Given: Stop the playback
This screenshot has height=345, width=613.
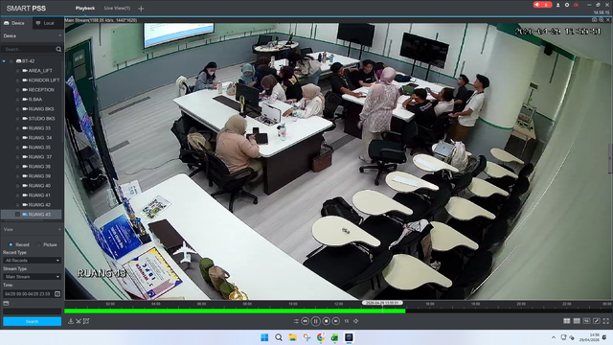Looking at the screenshot, I should (326, 321).
